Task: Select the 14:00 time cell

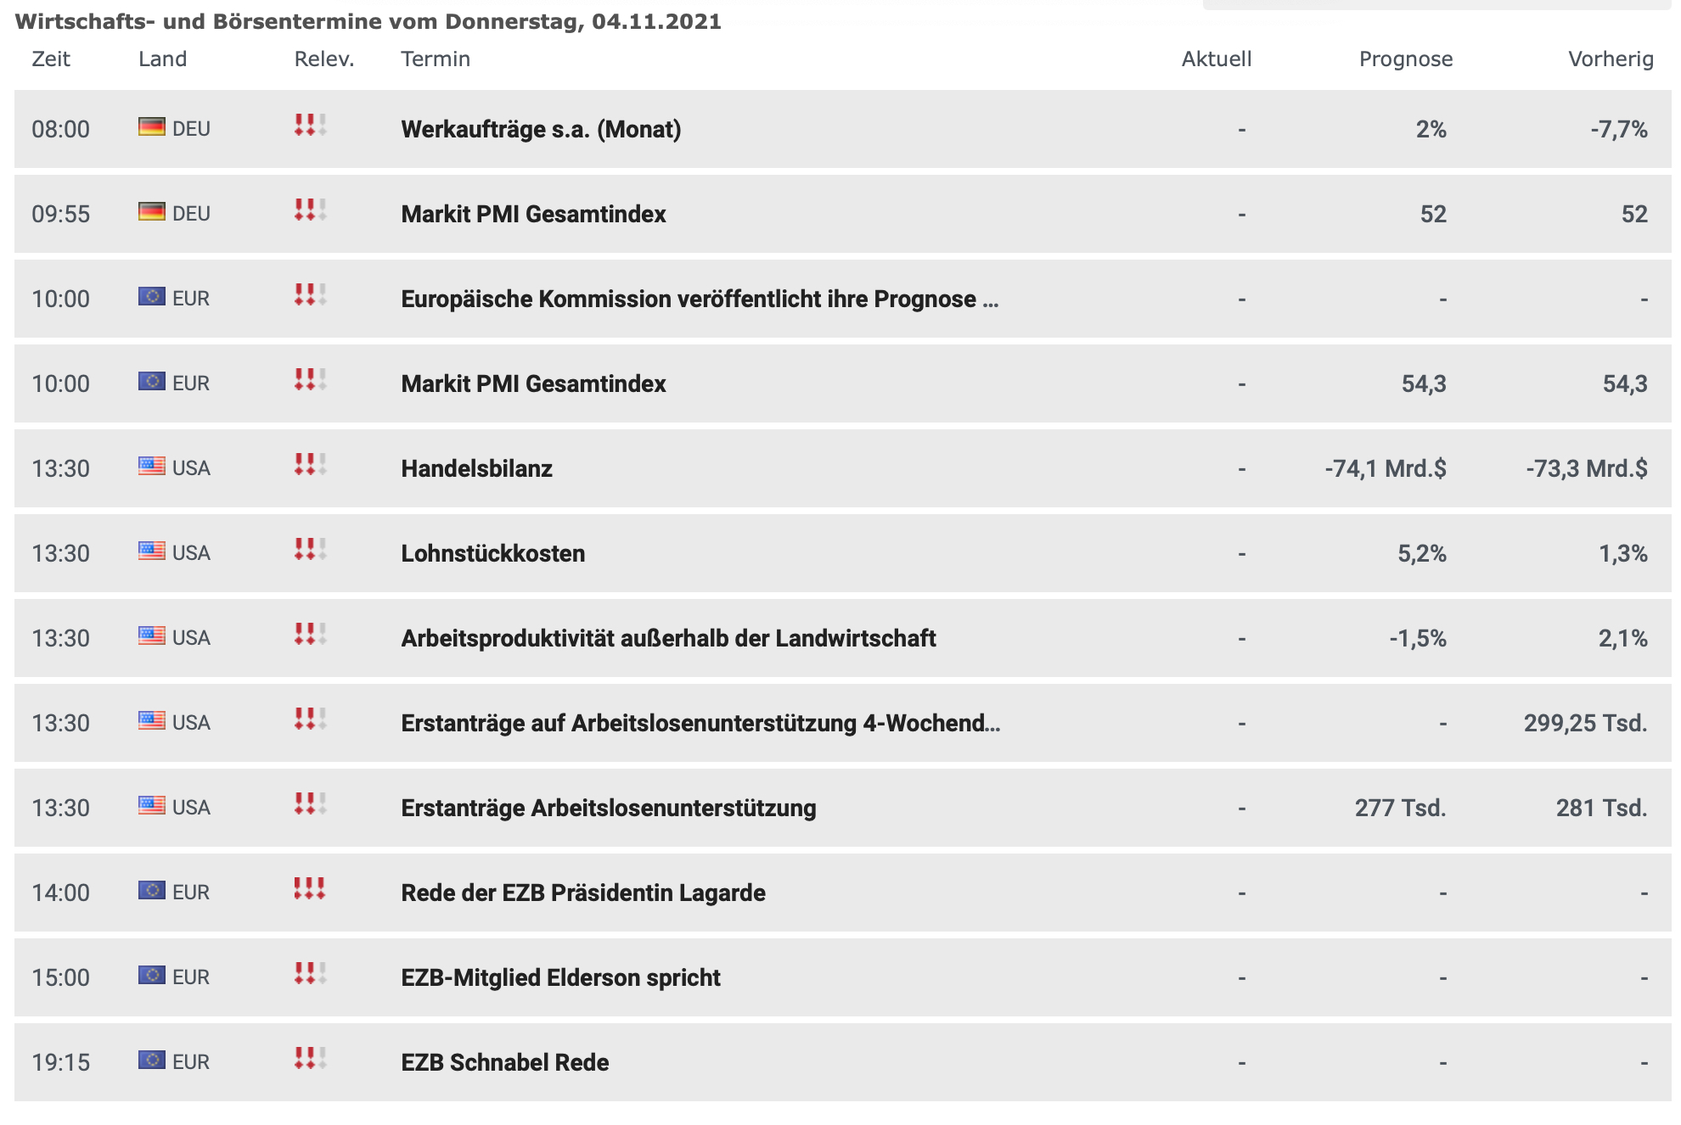Action: pyautogui.click(x=60, y=893)
